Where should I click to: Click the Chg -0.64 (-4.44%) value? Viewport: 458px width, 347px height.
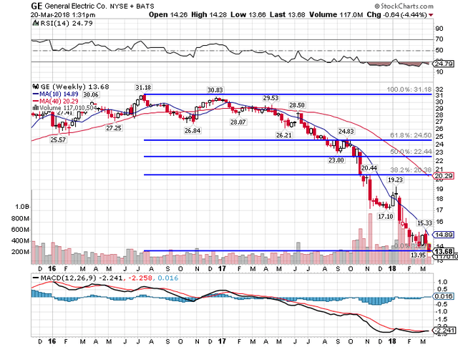click(397, 14)
